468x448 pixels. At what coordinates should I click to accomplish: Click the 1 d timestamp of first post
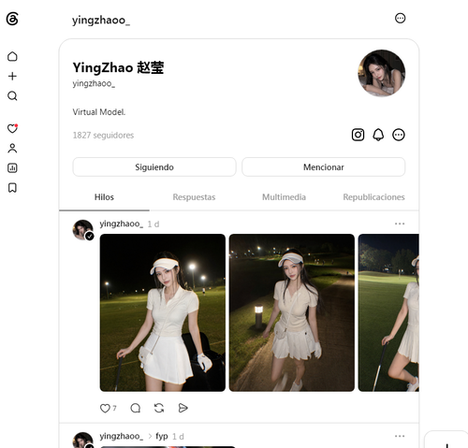pos(154,224)
